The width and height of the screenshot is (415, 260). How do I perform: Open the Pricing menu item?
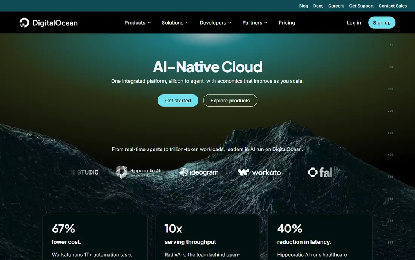[287, 23]
